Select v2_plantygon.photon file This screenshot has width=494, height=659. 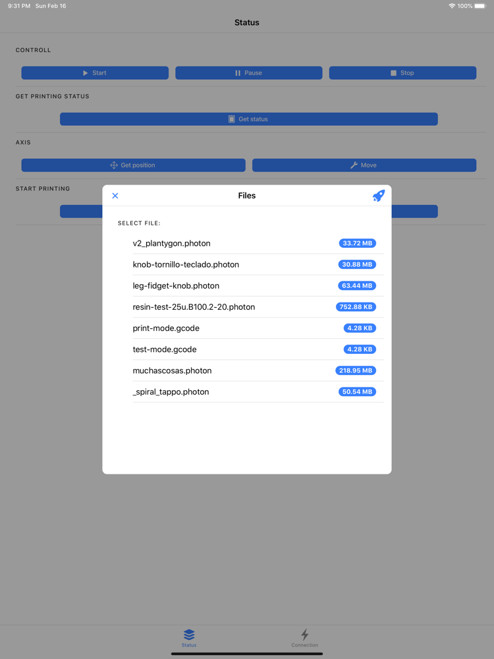click(258, 243)
